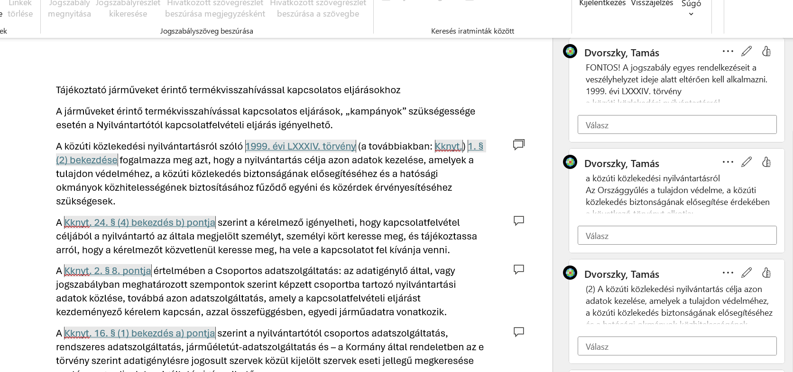Open comment marker next to Kknyt. 2. § paragraph
This screenshot has height=372, width=793.
coord(518,269)
